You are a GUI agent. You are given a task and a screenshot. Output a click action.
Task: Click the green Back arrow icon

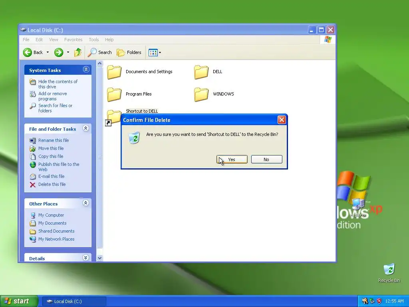[x=28, y=52]
